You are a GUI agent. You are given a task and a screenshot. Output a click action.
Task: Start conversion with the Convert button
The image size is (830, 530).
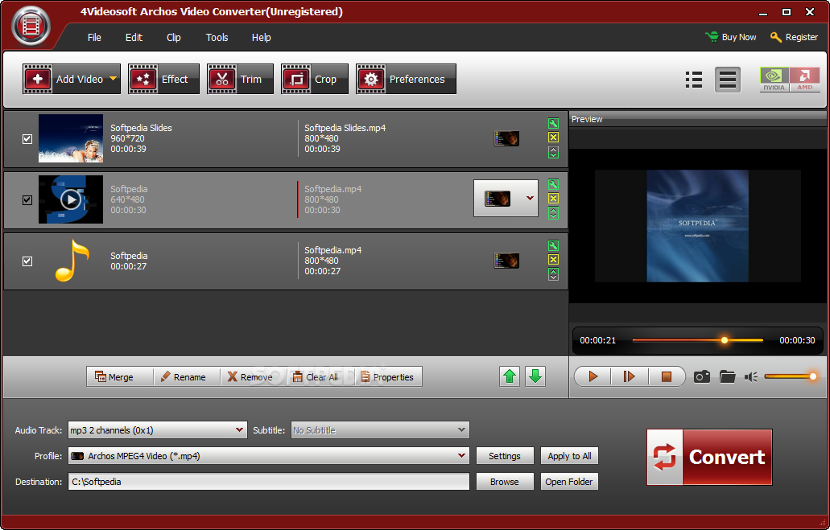(709, 457)
